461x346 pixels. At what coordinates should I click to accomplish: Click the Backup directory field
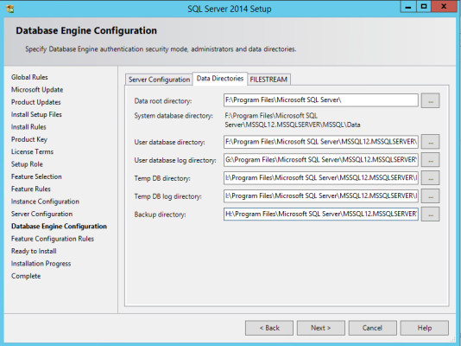point(321,214)
